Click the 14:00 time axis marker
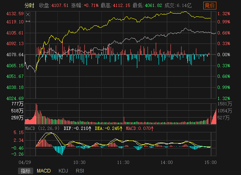The height and width of the screenshot is (175, 241). tap(167, 162)
